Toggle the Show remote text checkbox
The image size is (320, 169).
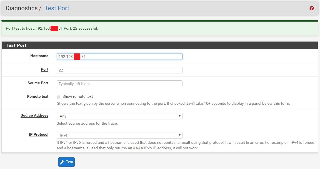pyautogui.click(x=59, y=97)
